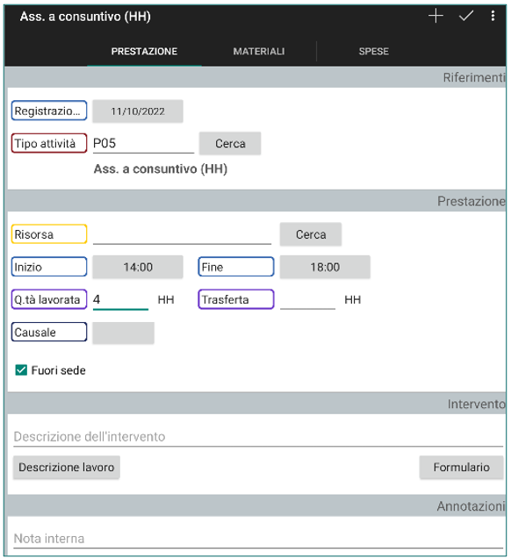The width and height of the screenshot is (511, 559).
Task: Focus the Trasferta hours input
Action: pyautogui.click(x=307, y=299)
